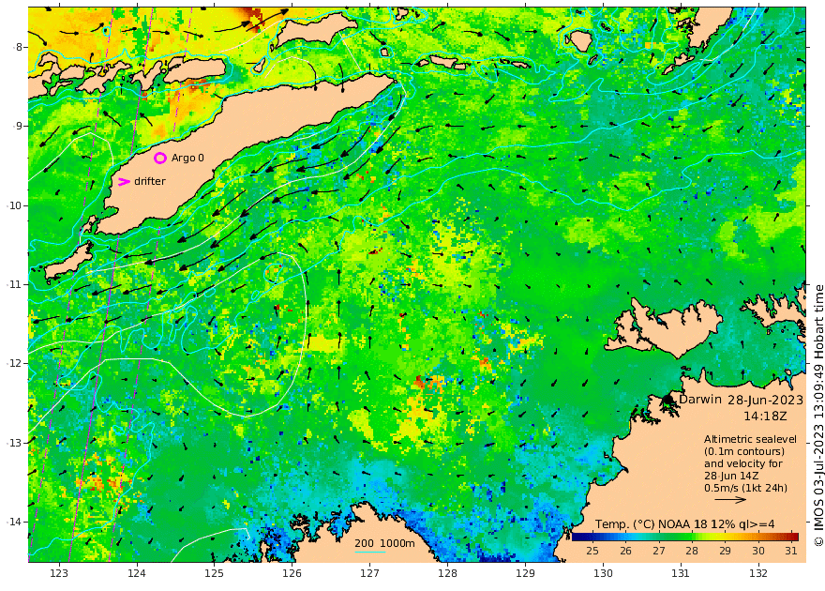Click the color bar value 28
This screenshot has width=825, height=591.
692,551
